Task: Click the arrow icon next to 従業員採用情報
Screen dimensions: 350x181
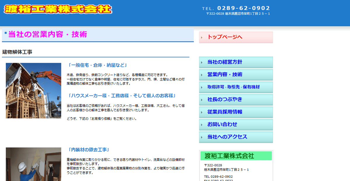Action: [x=201, y=112]
